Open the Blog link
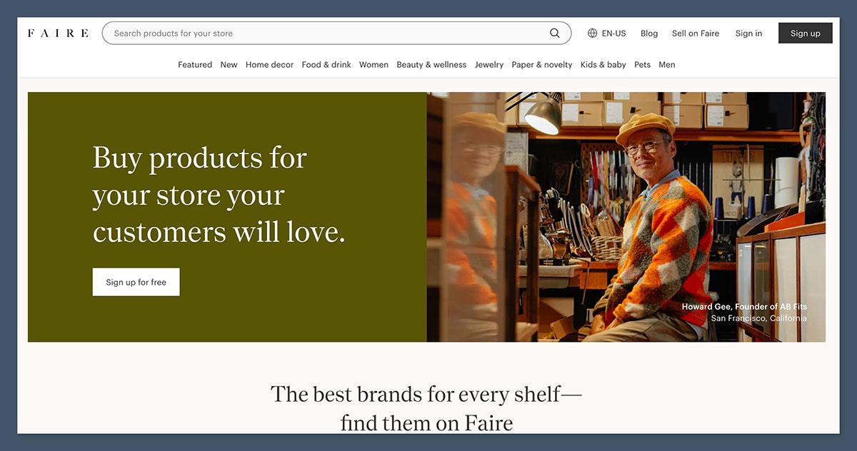 [649, 34]
